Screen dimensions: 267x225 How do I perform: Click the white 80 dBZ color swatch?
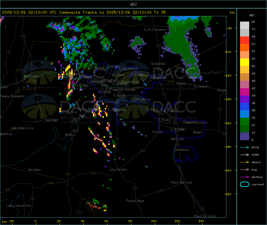[x=244, y=25]
